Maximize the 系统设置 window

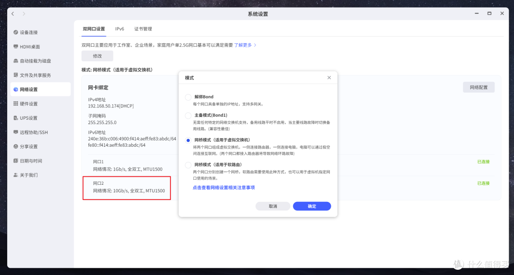[x=489, y=13]
